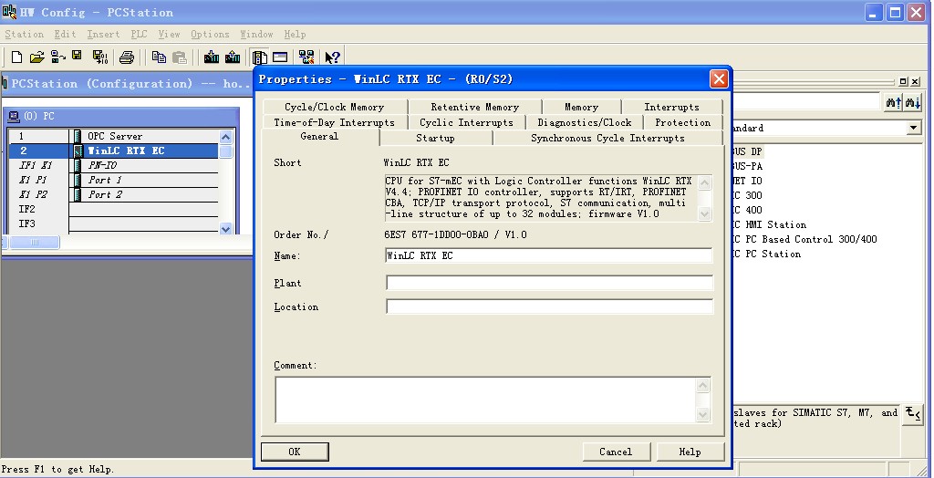The height and width of the screenshot is (478, 934).
Task: Switch to Retentive Memory tab
Action: 474,108
